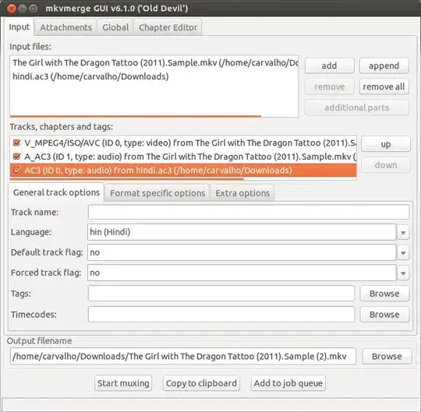This screenshot has width=421, height=412.
Task: Select the Input tab
Action: click(x=19, y=26)
